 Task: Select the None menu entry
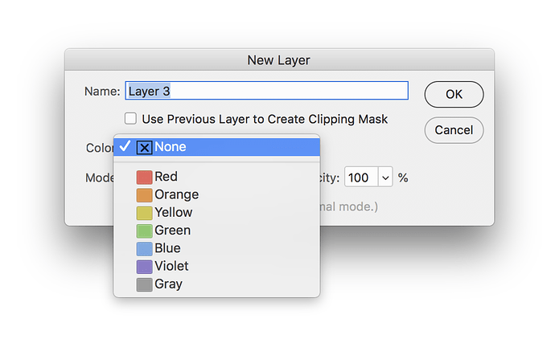click(x=216, y=147)
